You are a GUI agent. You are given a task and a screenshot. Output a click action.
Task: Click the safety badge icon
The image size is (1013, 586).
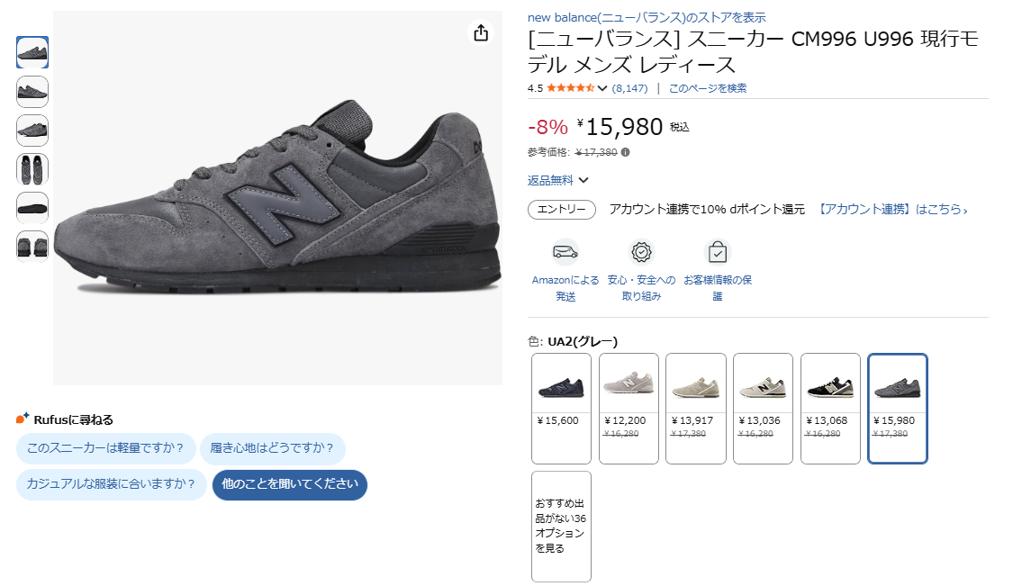click(641, 251)
